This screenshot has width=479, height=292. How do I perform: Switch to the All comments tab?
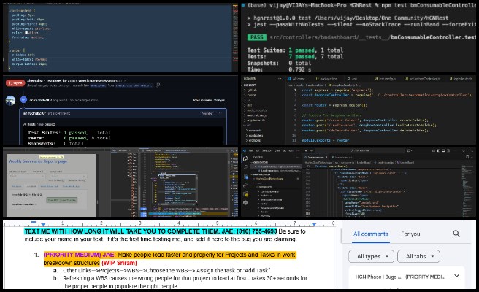(370, 234)
